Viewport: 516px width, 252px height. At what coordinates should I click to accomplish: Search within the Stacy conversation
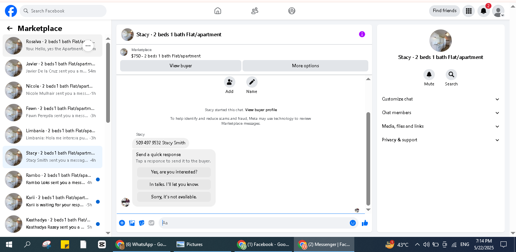(x=451, y=74)
